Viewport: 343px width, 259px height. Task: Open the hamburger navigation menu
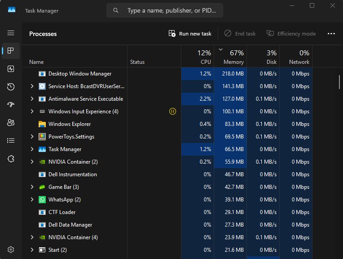11,33
